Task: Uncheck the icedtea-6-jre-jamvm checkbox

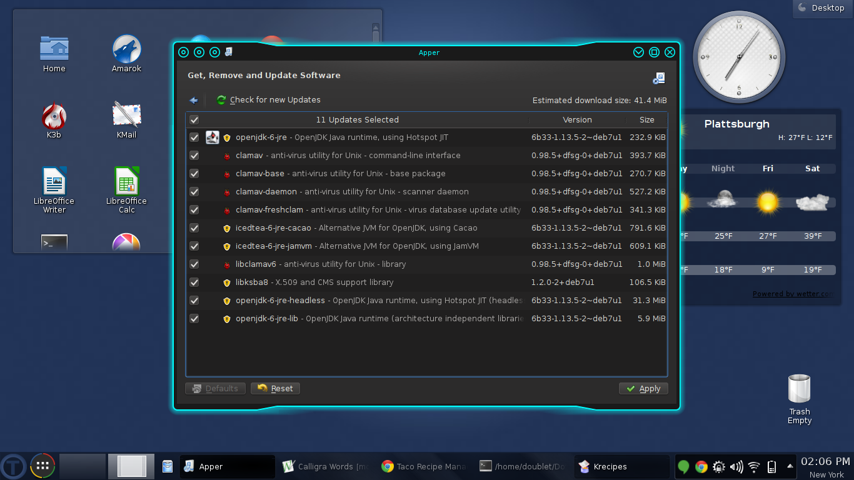Action: [x=194, y=246]
